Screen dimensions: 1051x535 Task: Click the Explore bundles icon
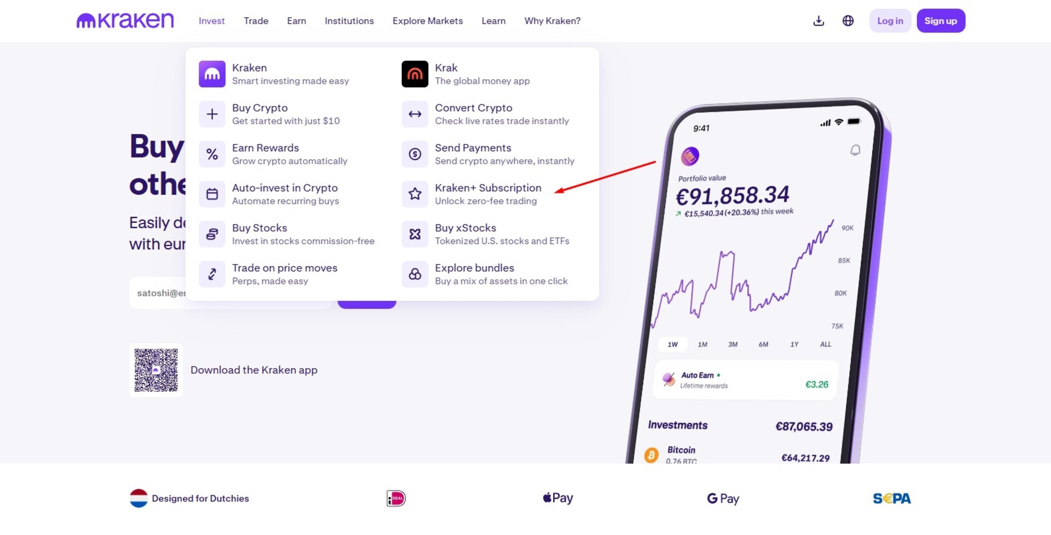click(x=415, y=274)
